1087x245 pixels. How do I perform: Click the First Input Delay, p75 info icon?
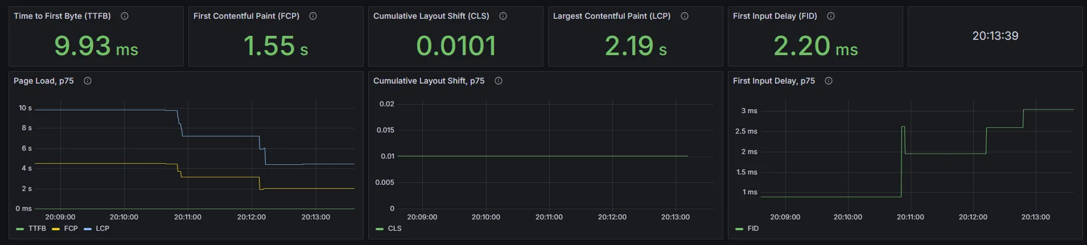point(829,81)
